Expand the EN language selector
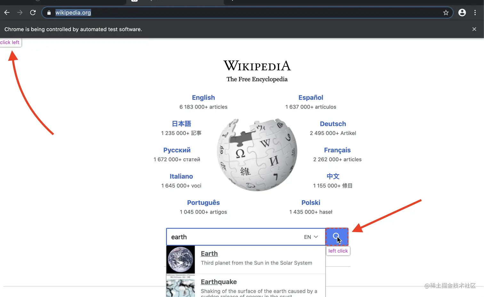This screenshot has height=297, width=484. [311, 237]
